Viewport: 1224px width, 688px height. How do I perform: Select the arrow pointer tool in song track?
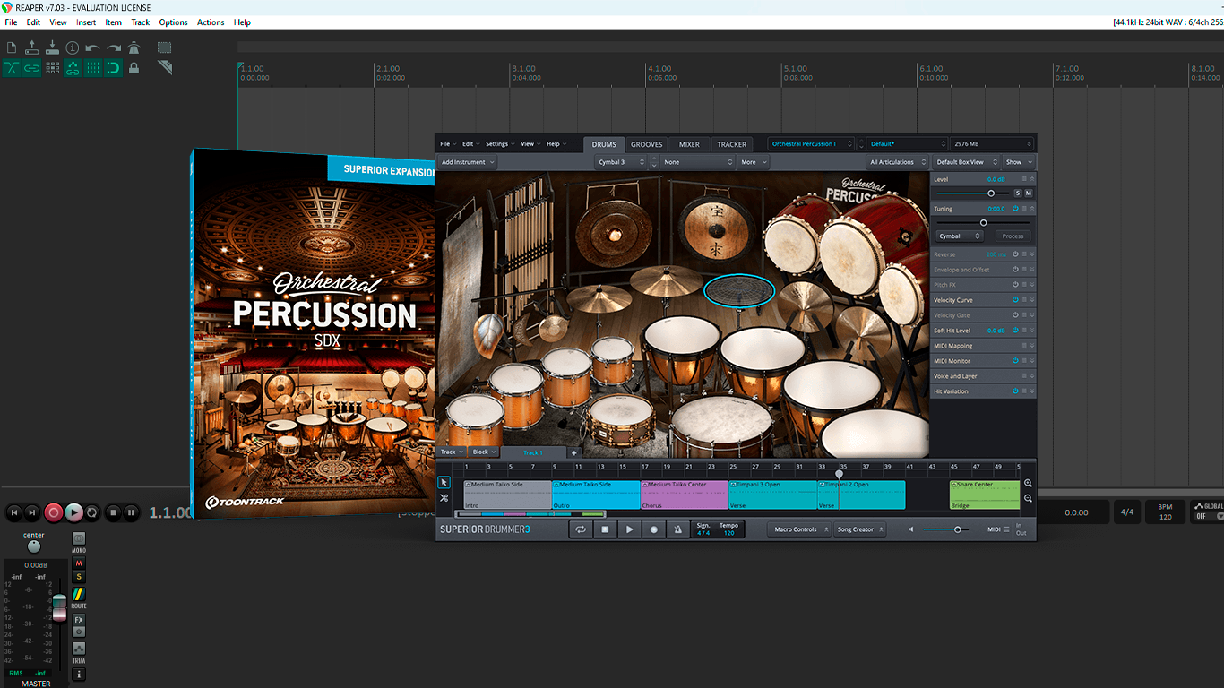click(x=444, y=482)
